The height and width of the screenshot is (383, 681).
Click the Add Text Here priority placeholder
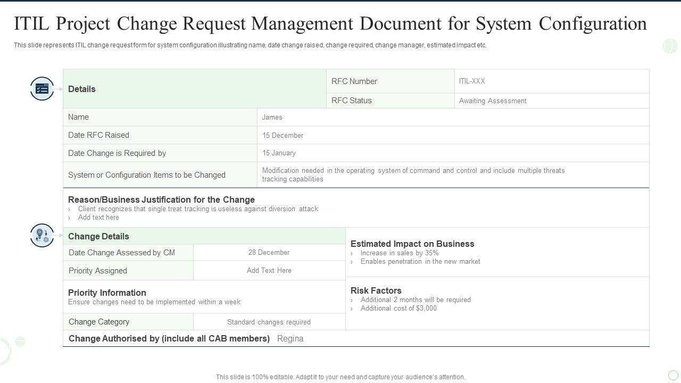(269, 271)
